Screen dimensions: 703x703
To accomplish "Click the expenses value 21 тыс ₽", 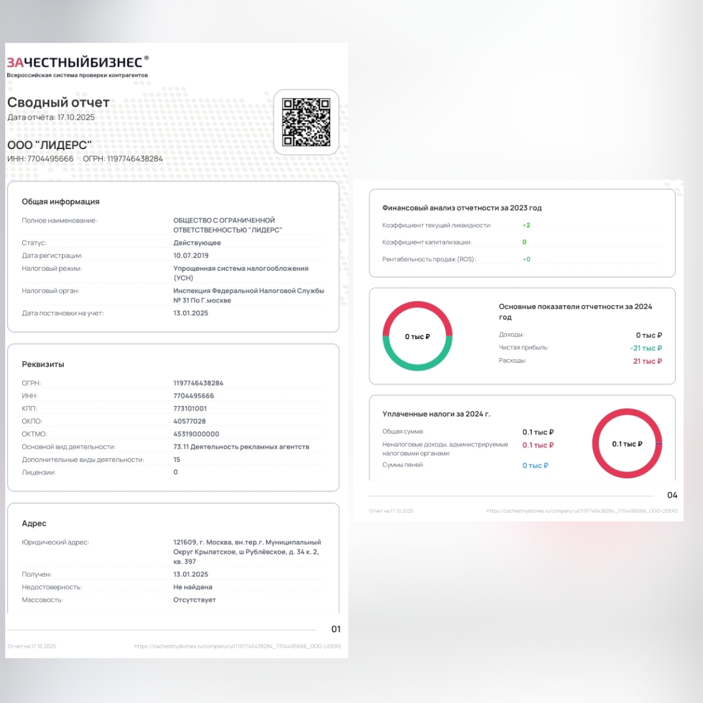I will [x=647, y=361].
